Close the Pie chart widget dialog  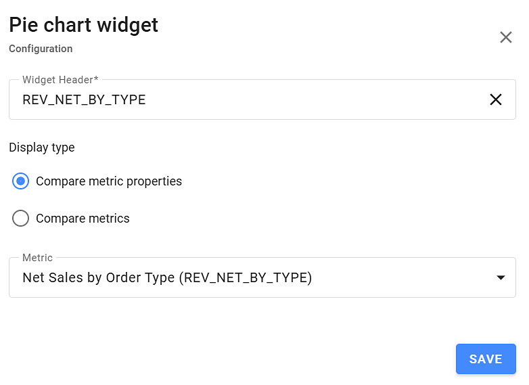pyautogui.click(x=505, y=37)
